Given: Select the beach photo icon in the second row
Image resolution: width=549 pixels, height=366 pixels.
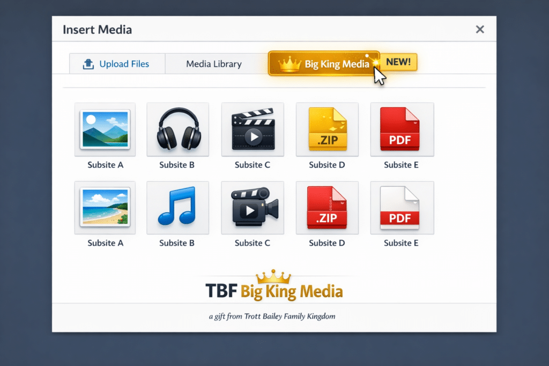Looking at the screenshot, I should click(x=105, y=208).
